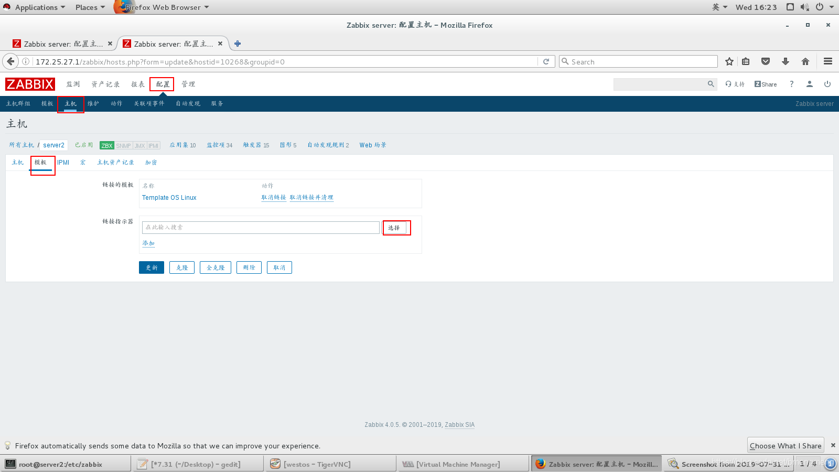
Task: Switch to the IPMI form tab
Action: [x=63, y=163]
